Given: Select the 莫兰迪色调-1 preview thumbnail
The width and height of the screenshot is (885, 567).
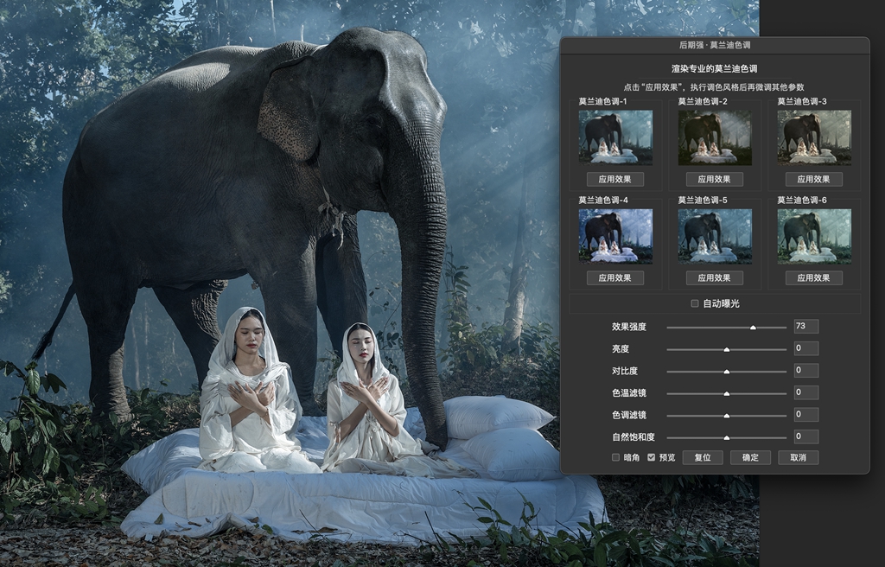Looking at the screenshot, I should 615,137.
